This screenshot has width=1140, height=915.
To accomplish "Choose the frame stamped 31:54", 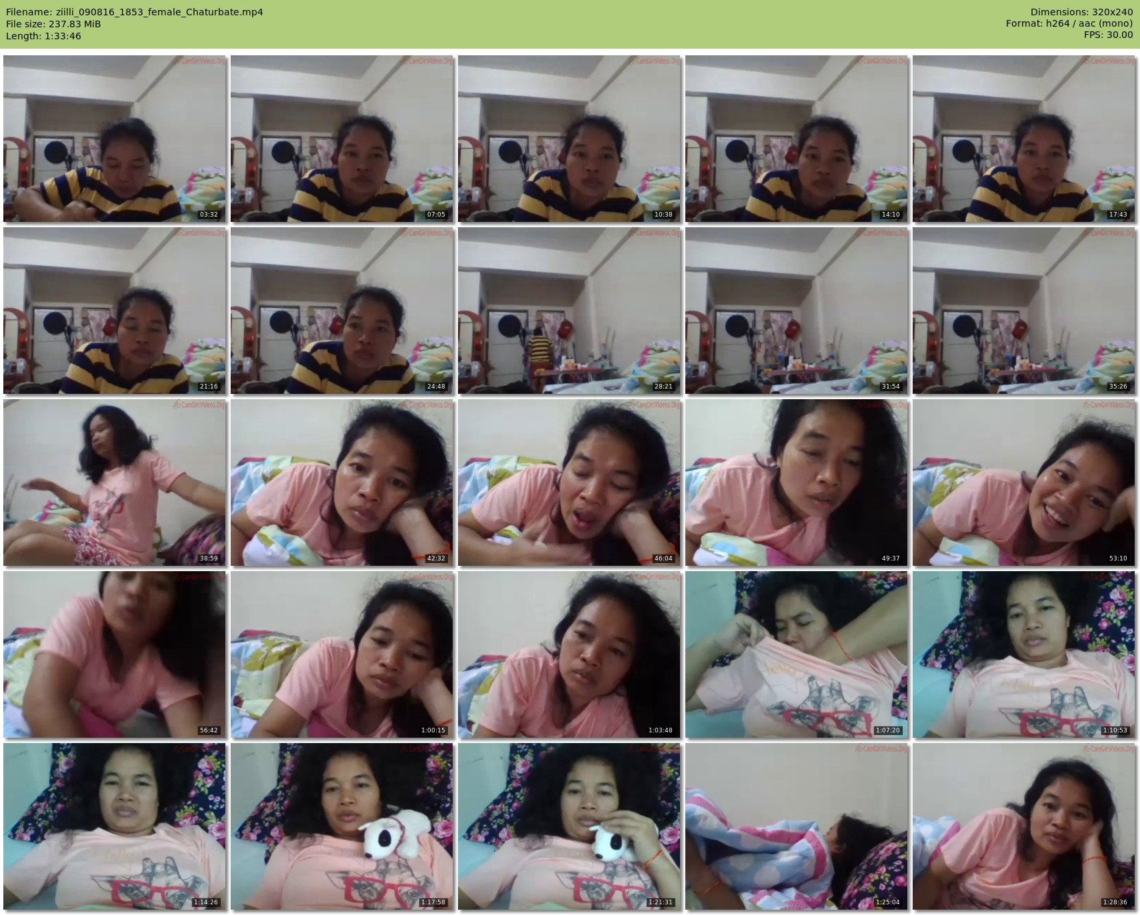I will tap(797, 311).
